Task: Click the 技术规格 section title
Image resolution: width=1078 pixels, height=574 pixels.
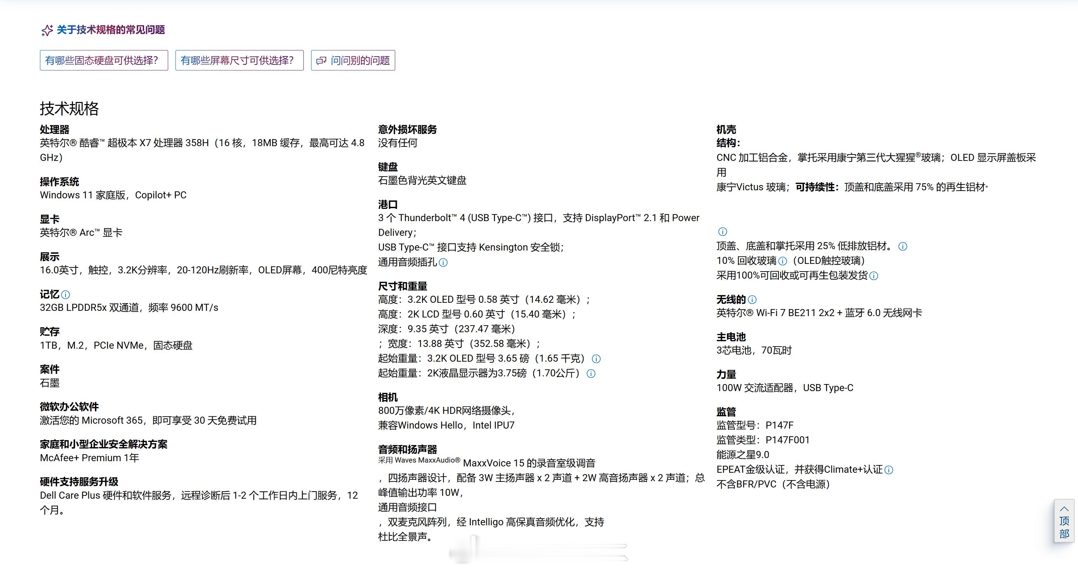Action: point(69,108)
